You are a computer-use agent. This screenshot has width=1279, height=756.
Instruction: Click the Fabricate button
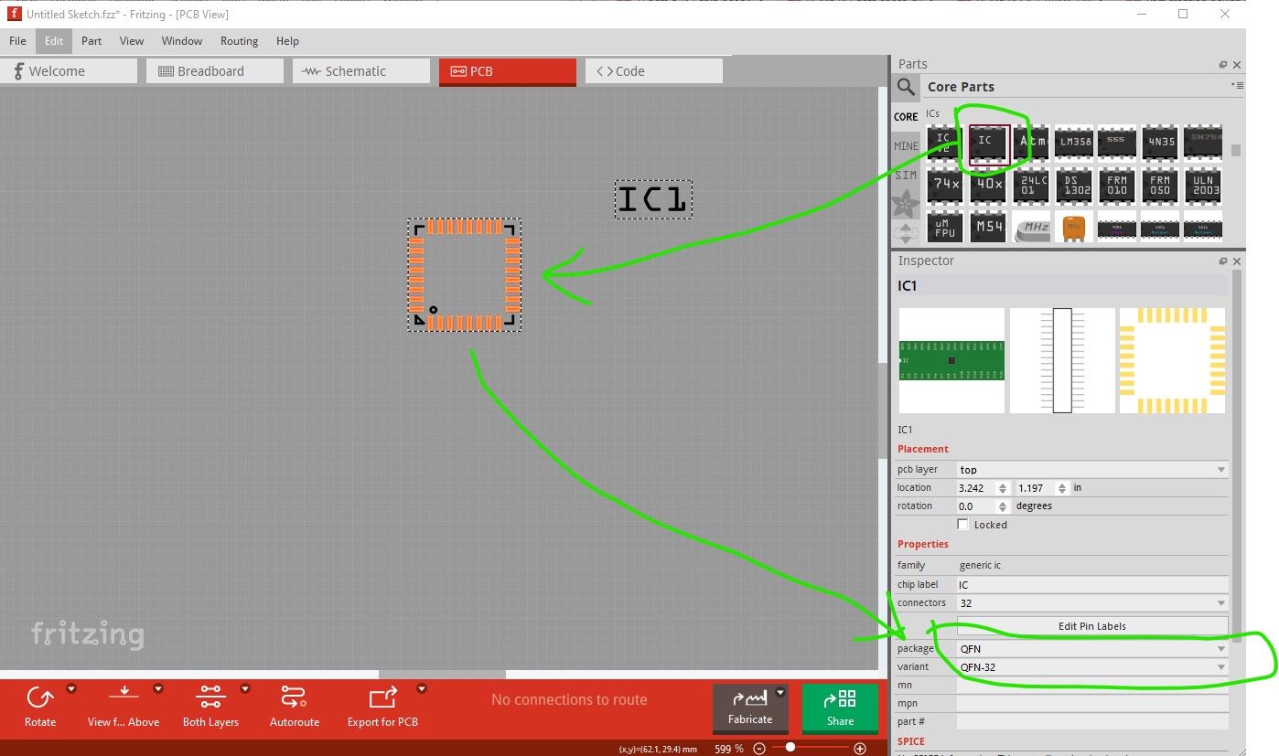pyautogui.click(x=749, y=708)
